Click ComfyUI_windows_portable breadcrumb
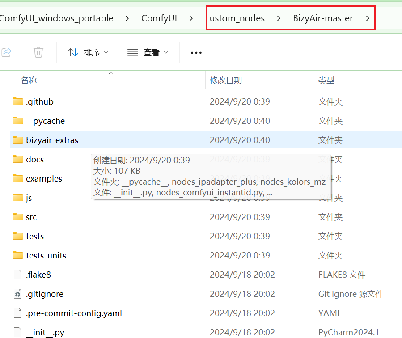Screen dimensions: 402x338 (56, 18)
